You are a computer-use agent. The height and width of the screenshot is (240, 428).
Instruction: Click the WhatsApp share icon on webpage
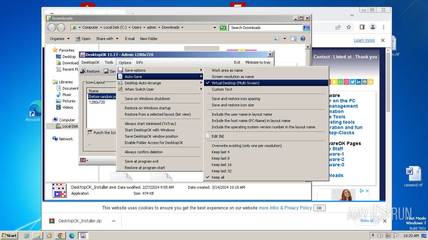tap(340, 82)
